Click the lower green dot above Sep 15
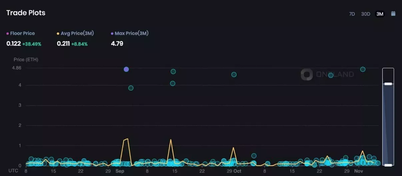402x176 pixels. tap(173, 84)
